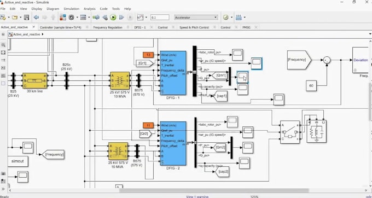Select the DFIG - 2 blue block
The image size is (372, 198).
(x=173, y=143)
